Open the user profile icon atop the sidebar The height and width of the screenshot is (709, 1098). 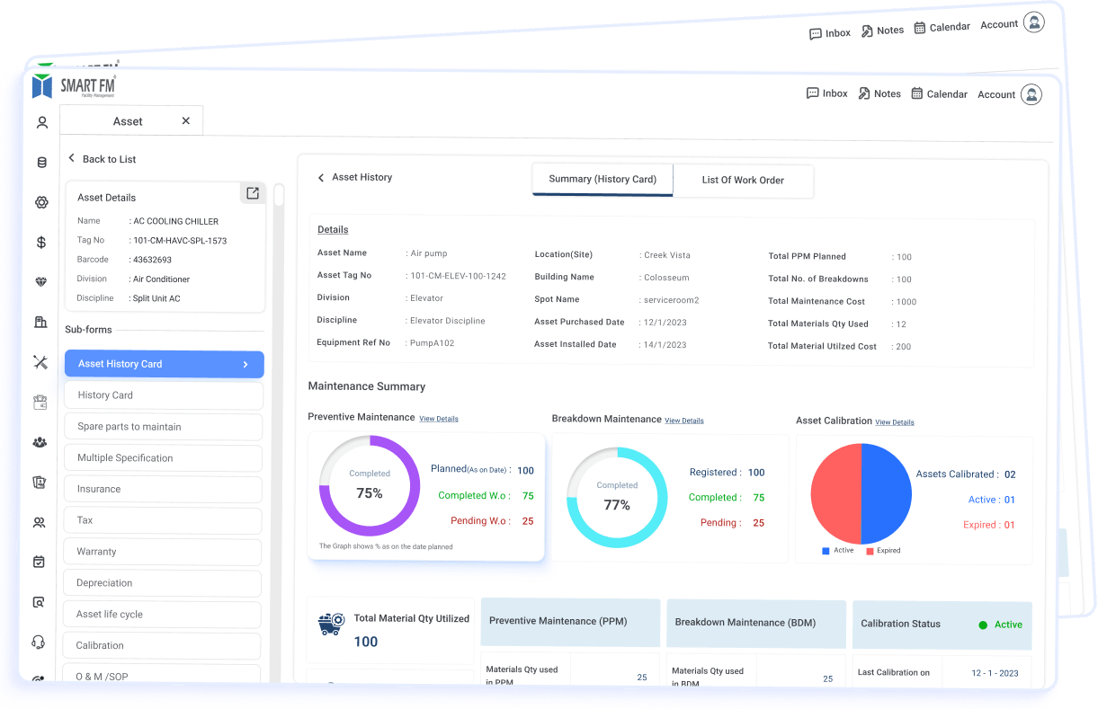pyautogui.click(x=40, y=121)
